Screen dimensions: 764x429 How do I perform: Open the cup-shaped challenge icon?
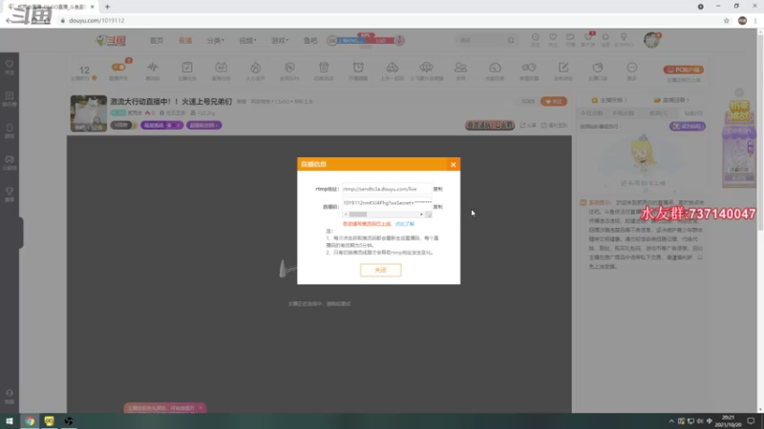click(x=324, y=68)
